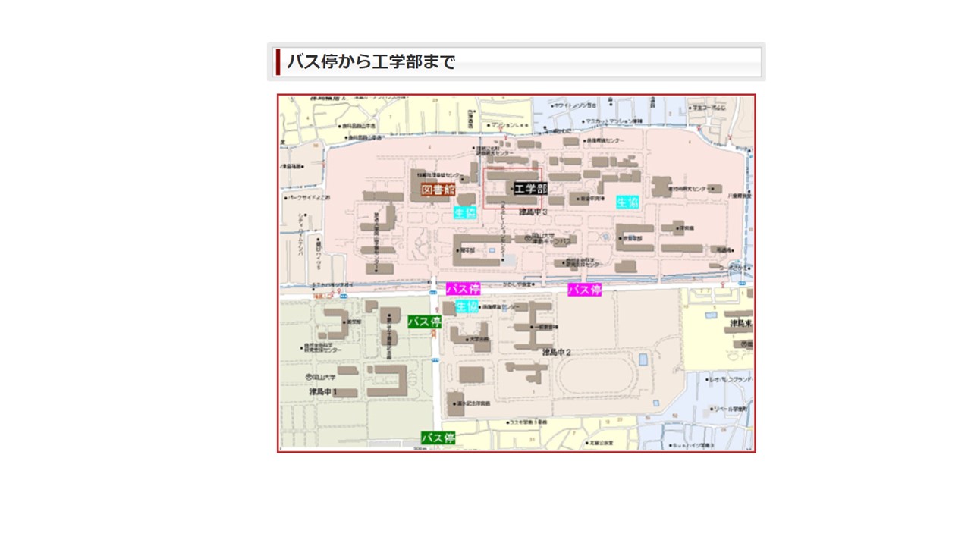Click the heading バス停から工学部まで
Viewport: 971px width, 546px height.
pyautogui.click(x=371, y=62)
